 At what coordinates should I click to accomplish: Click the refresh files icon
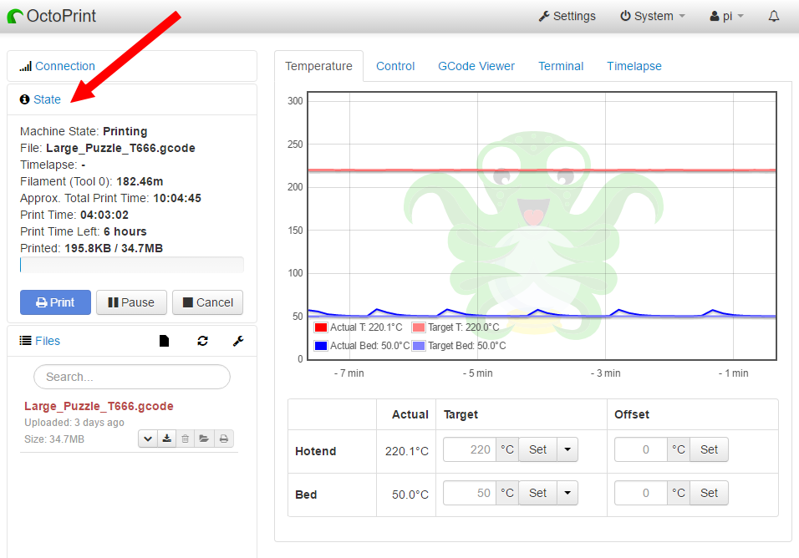point(202,341)
